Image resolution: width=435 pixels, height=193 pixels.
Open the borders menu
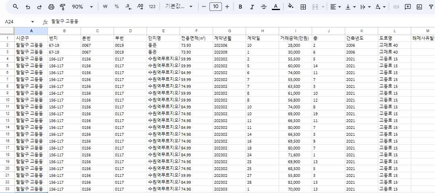[303, 7]
